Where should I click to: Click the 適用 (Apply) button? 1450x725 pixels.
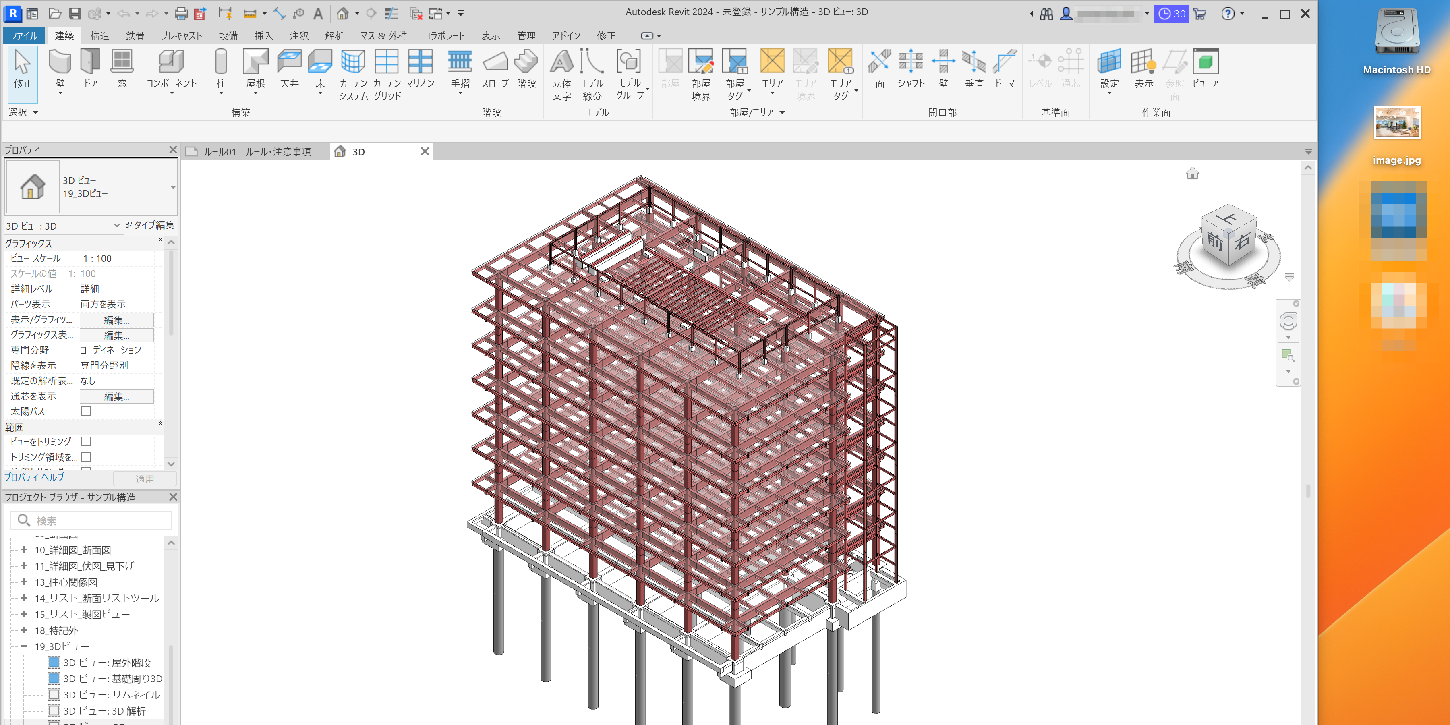pyautogui.click(x=145, y=479)
